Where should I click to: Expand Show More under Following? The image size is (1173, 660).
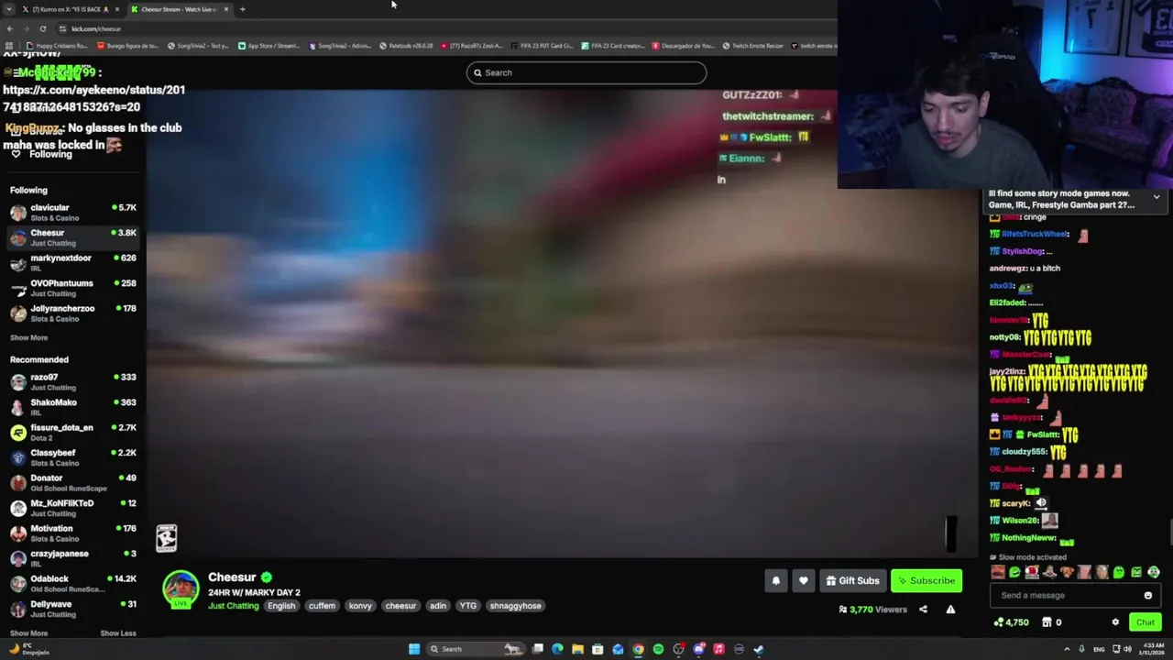28,338
